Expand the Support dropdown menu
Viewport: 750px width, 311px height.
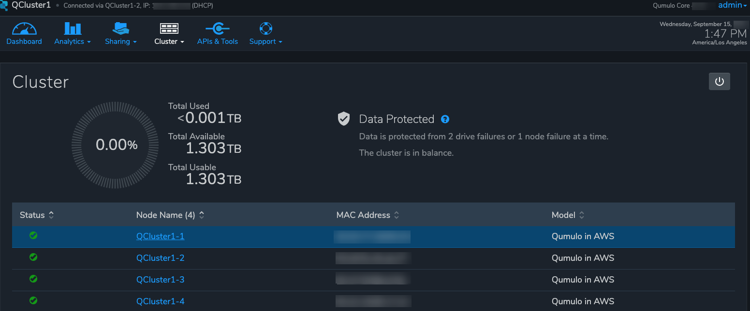[266, 41]
